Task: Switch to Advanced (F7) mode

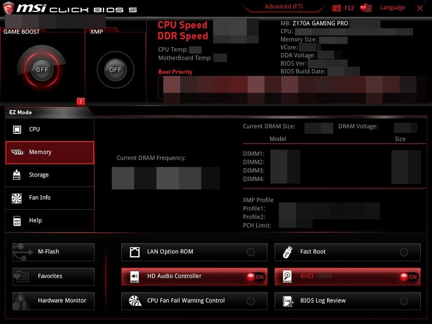Action: (283, 6)
